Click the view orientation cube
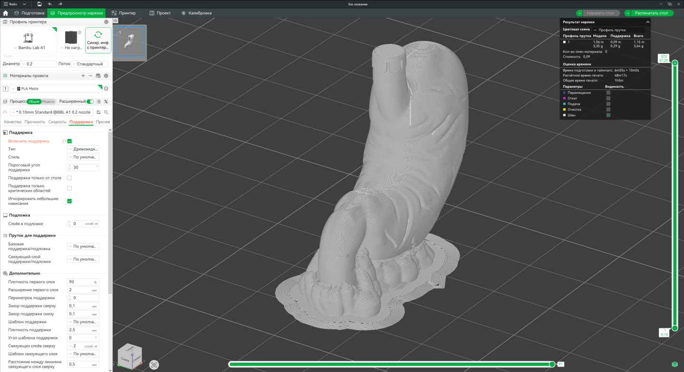 (130, 356)
